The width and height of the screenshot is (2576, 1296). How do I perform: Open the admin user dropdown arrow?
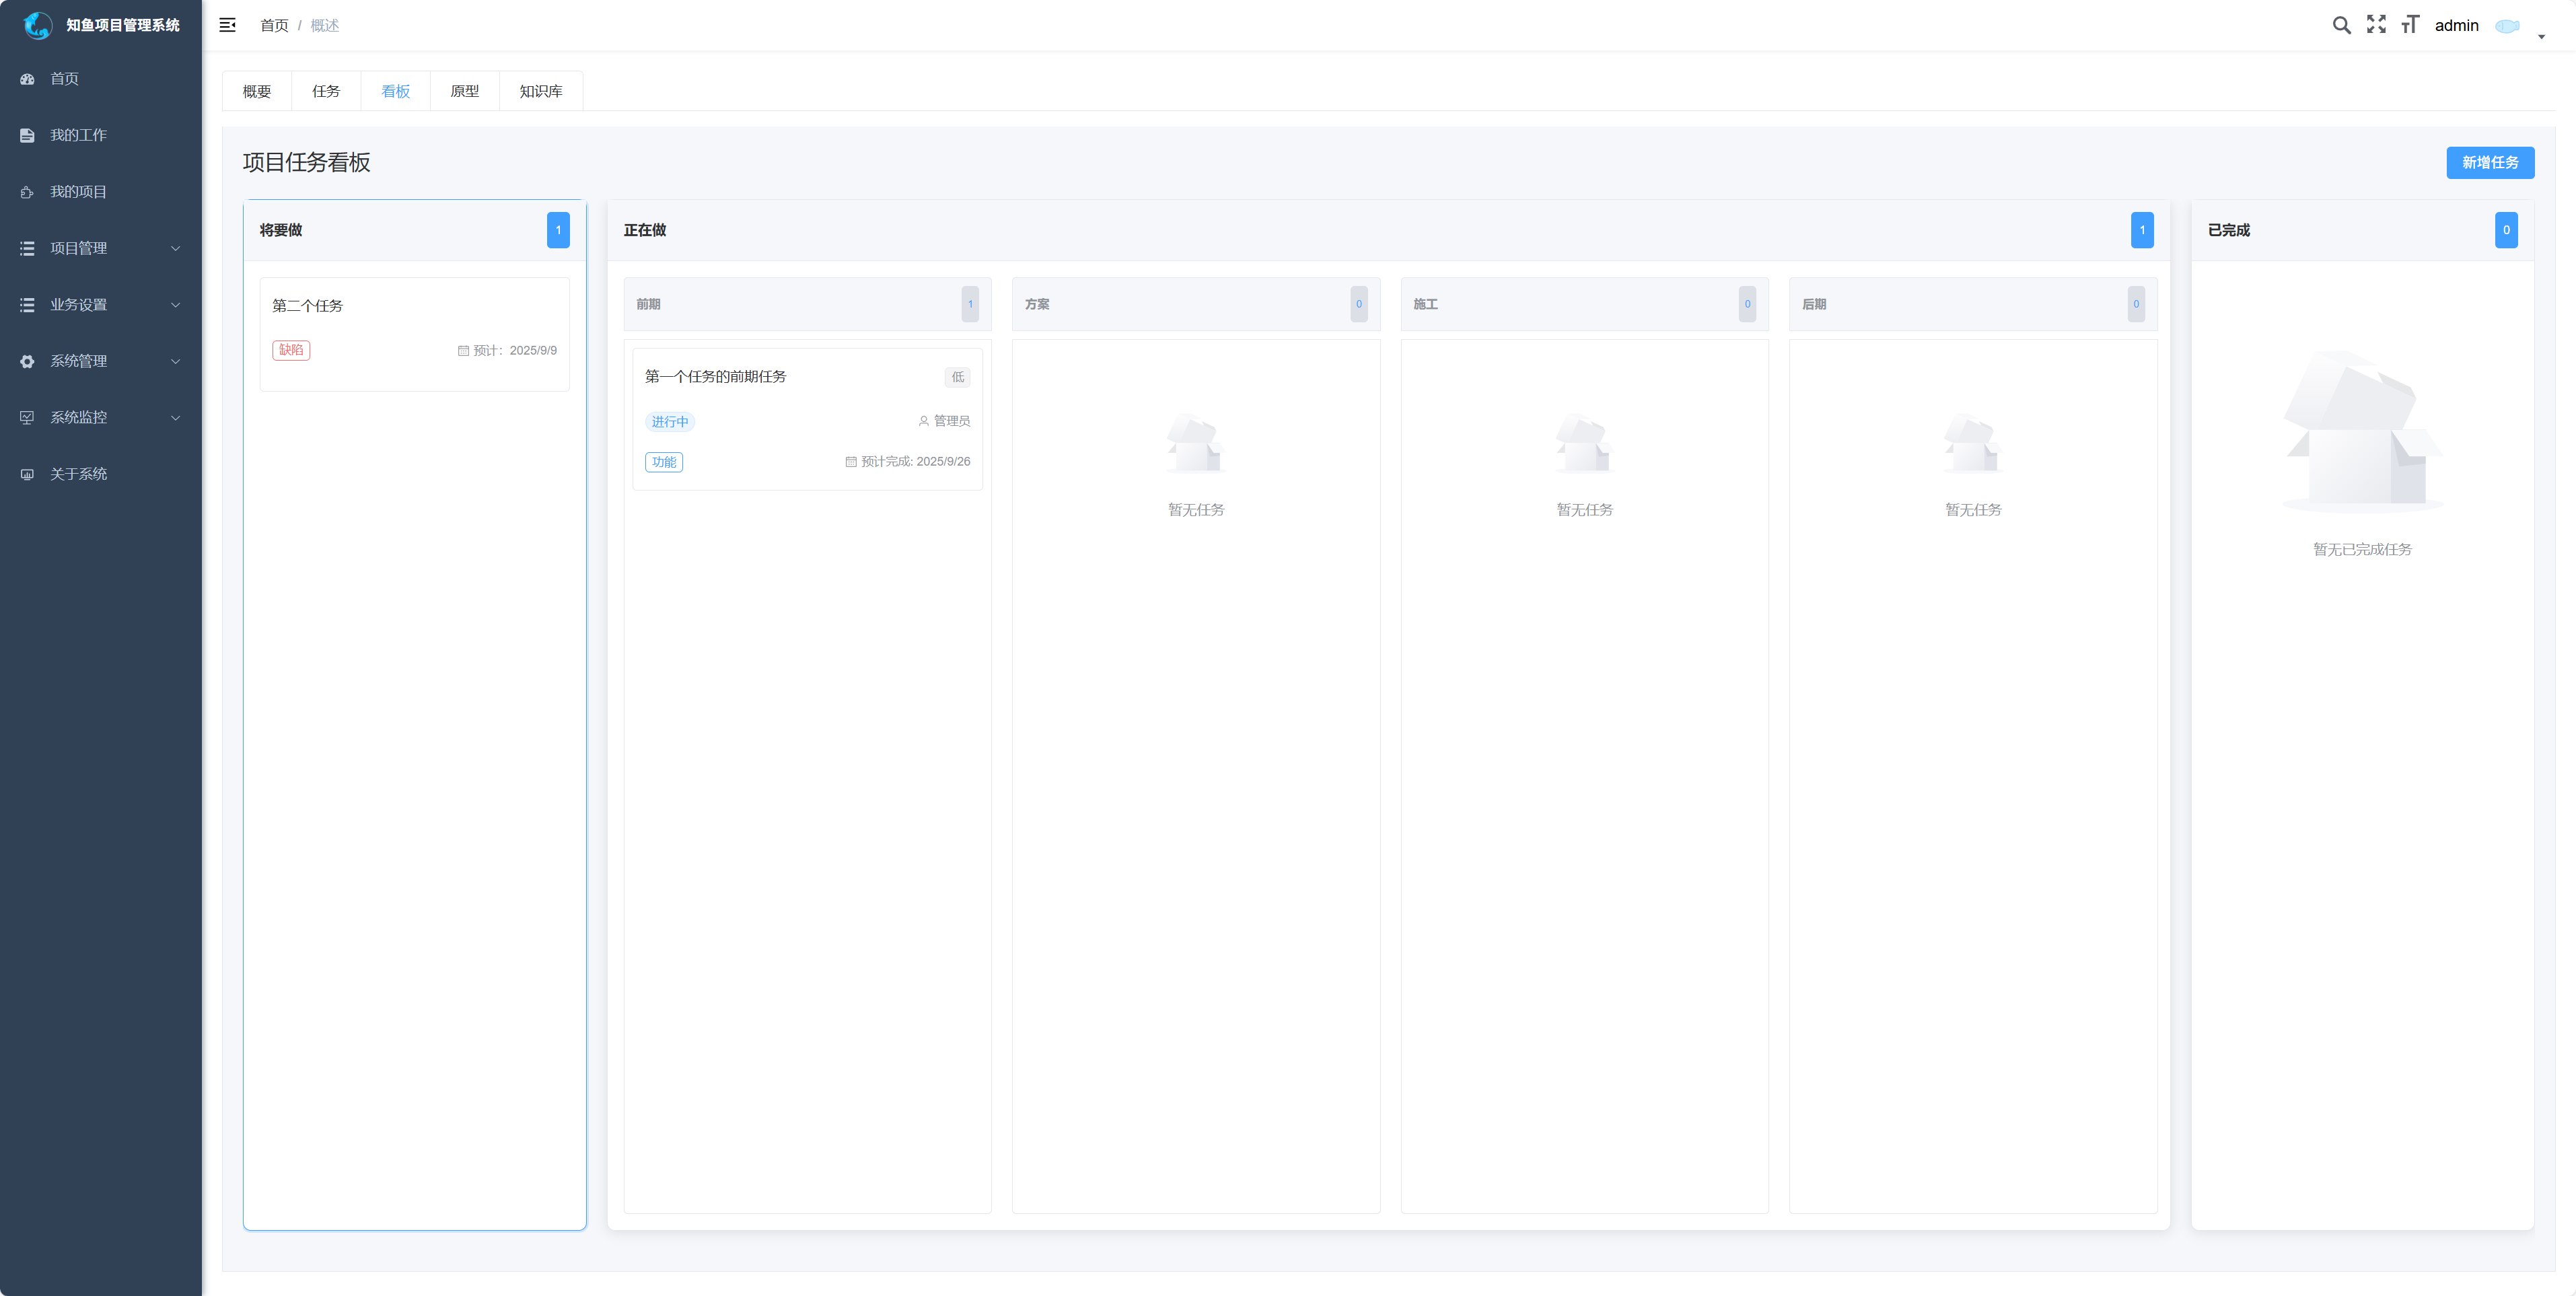pos(2541,36)
